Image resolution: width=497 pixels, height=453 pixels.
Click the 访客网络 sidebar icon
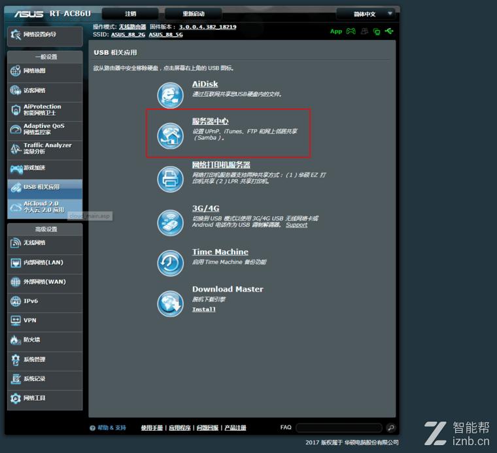[x=15, y=90]
